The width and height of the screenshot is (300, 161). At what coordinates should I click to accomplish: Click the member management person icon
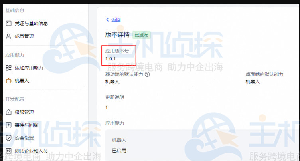coord(9,36)
